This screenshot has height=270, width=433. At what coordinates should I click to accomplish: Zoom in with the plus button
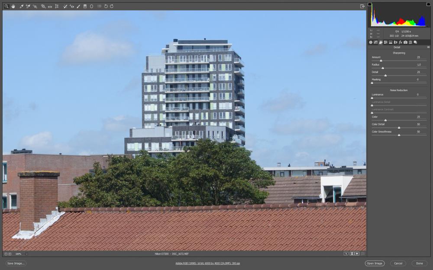pos(10,254)
